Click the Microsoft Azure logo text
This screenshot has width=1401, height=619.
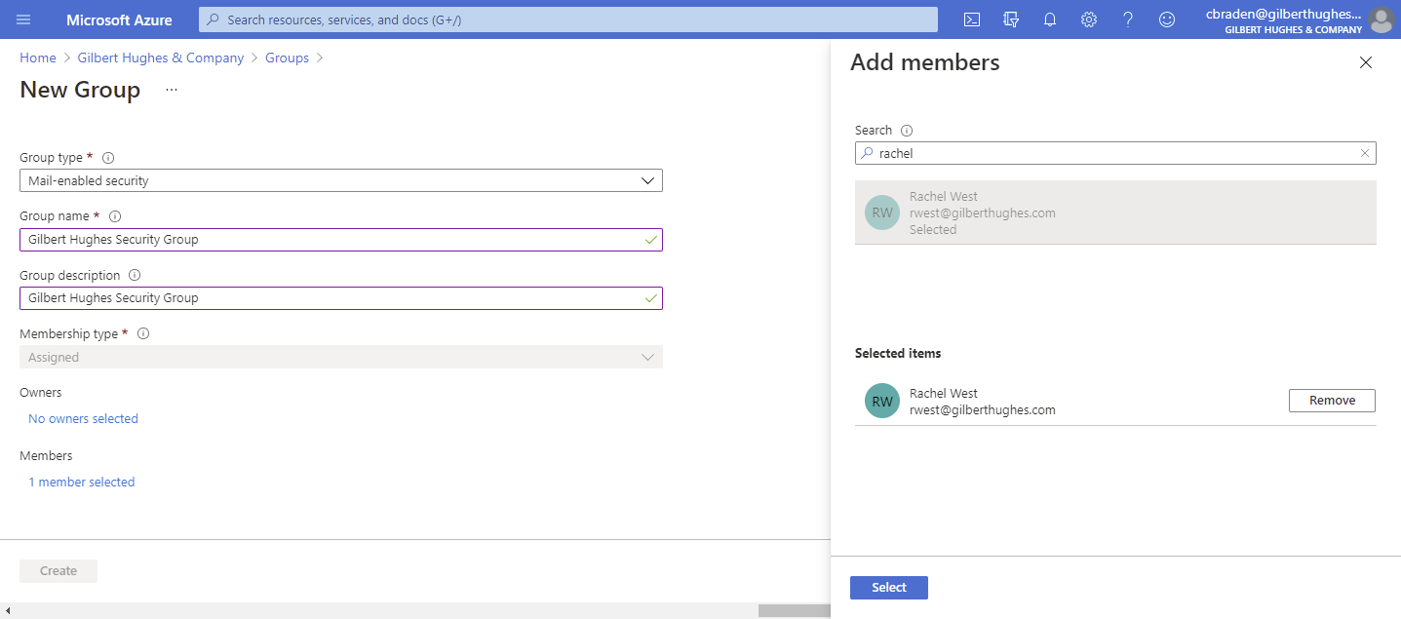(x=119, y=19)
